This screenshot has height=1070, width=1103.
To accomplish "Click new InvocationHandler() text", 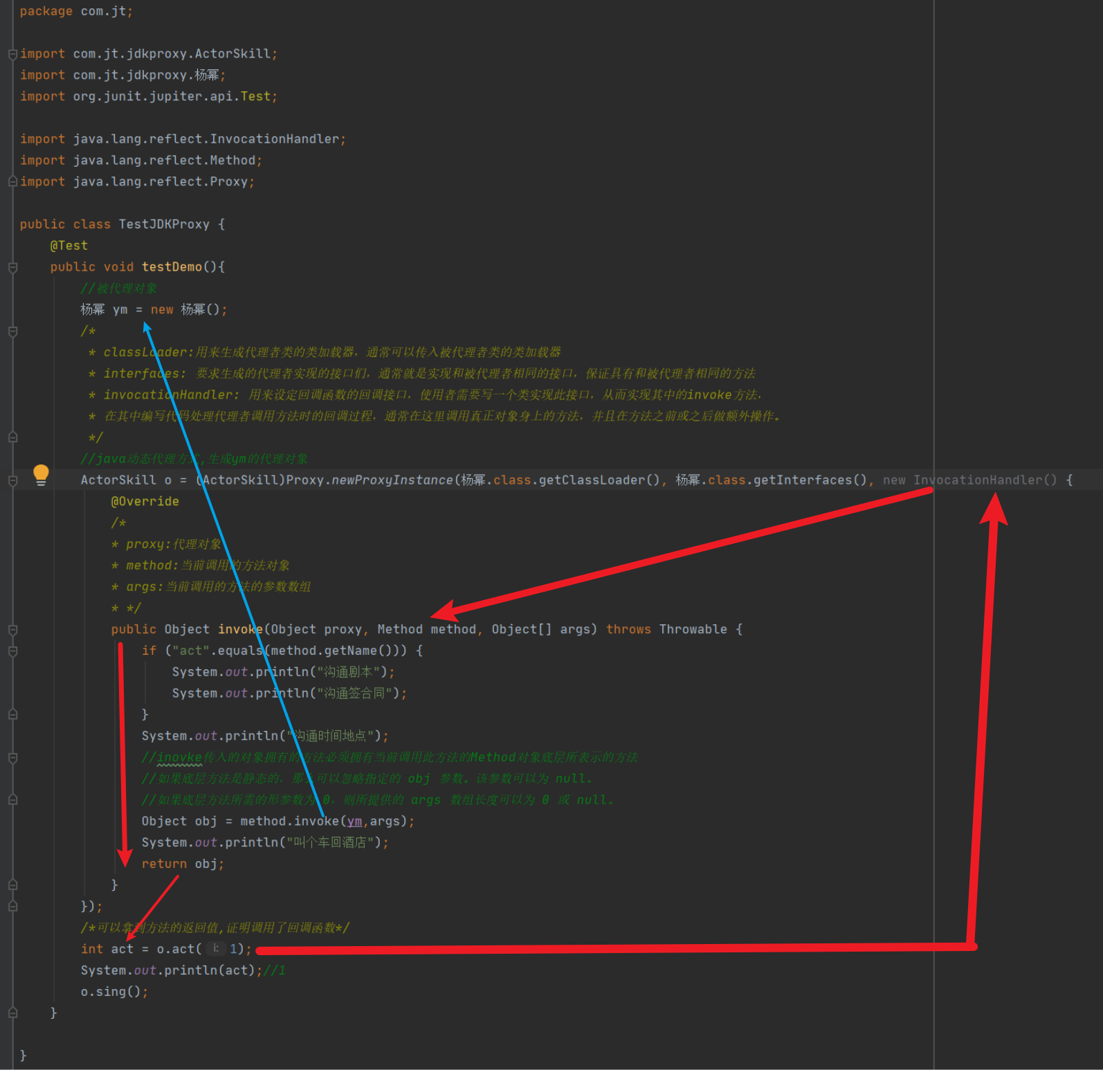I will 970,480.
